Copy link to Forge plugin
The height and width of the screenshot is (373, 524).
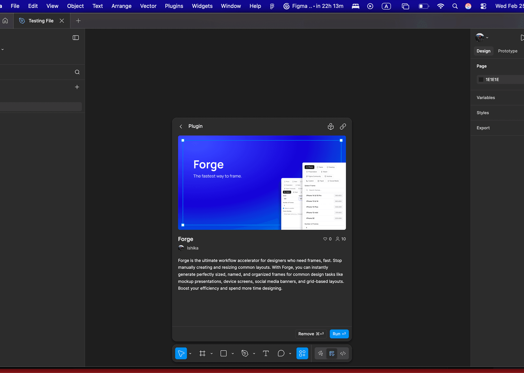(343, 127)
